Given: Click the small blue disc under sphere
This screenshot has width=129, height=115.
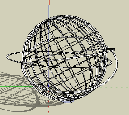Looking at the screenshot, I should 68,102.
